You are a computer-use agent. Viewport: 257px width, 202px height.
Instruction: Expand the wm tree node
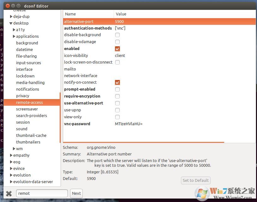14,149
